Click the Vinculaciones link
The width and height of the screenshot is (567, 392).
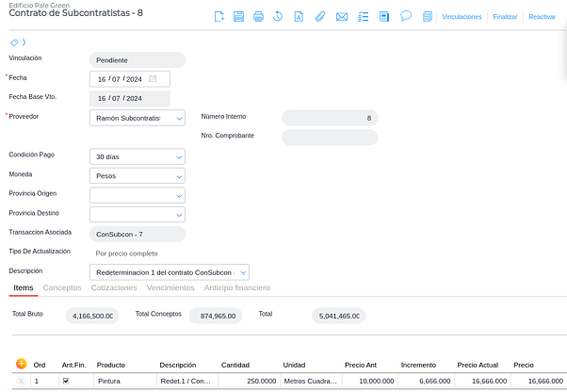(x=462, y=17)
